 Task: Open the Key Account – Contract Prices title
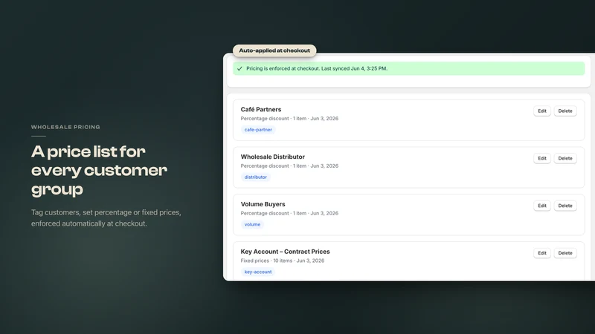[285, 252]
